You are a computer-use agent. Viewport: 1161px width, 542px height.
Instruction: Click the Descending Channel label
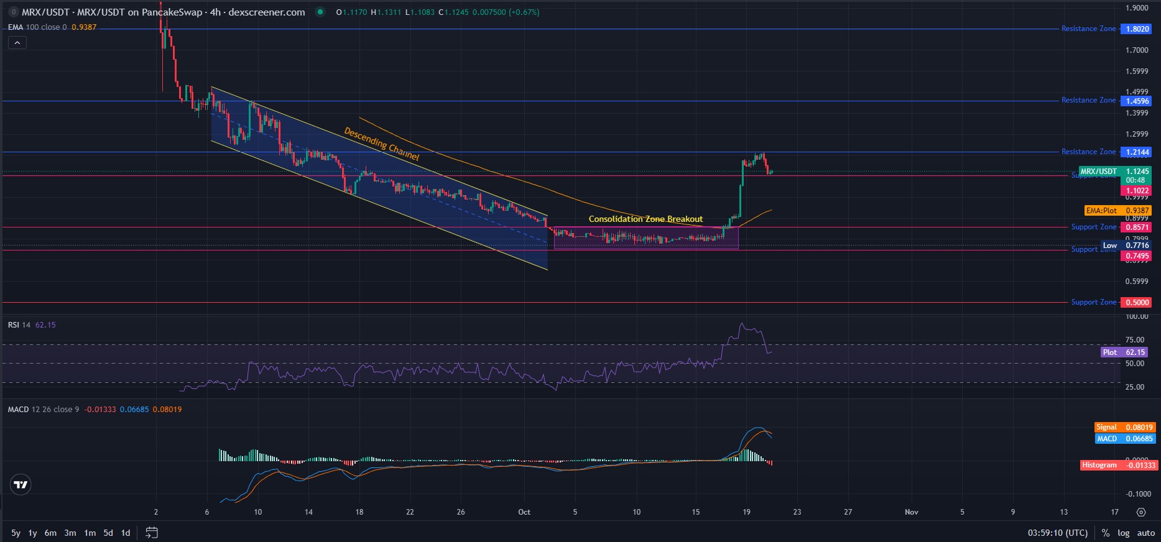pyautogui.click(x=382, y=144)
